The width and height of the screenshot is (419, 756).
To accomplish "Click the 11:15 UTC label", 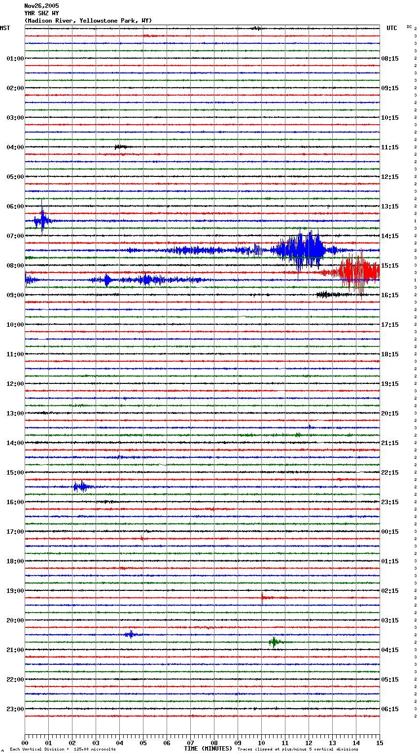I will [390, 147].
